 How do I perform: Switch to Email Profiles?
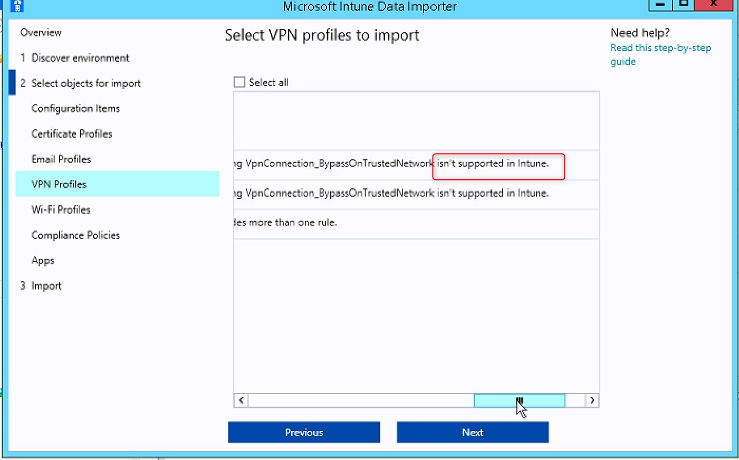(x=61, y=159)
